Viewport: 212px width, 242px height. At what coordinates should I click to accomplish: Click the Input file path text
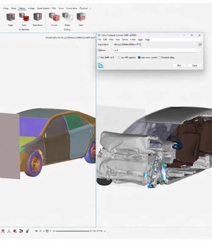pos(128,45)
